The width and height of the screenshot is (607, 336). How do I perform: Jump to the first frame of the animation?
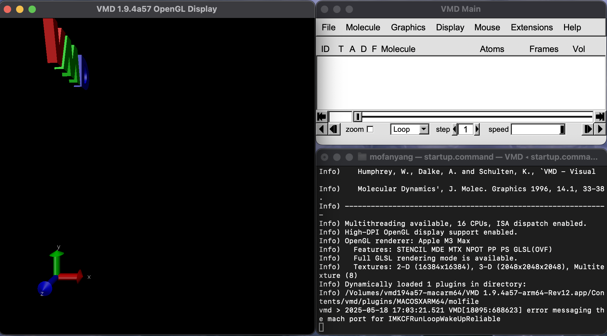322,117
